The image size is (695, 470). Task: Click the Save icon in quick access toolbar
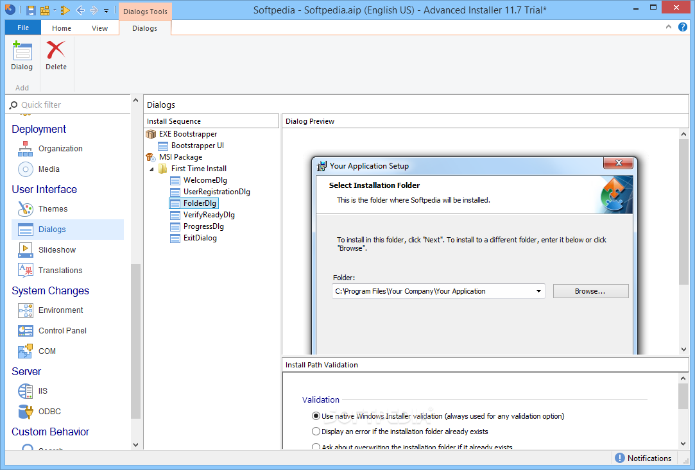(x=30, y=10)
